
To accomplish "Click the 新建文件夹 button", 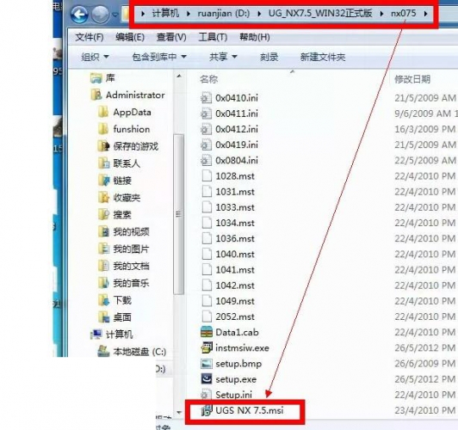I will [x=323, y=57].
